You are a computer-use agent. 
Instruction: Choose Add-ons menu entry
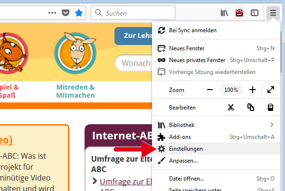click(x=180, y=137)
